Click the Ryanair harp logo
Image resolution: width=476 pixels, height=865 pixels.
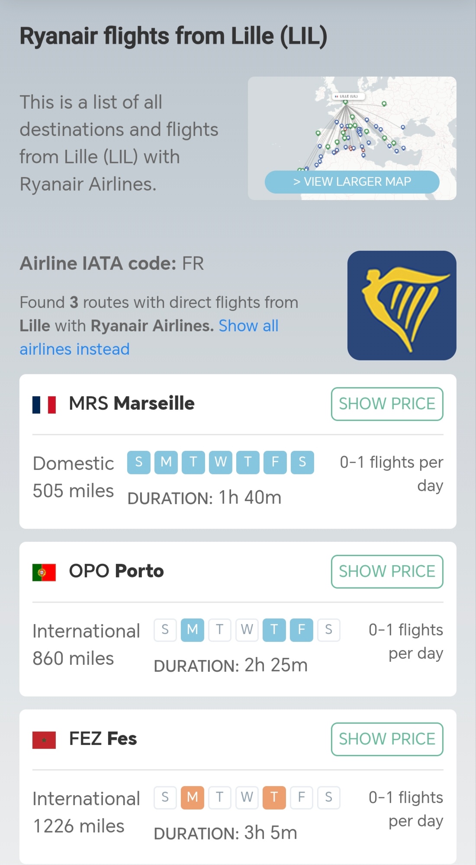click(402, 305)
